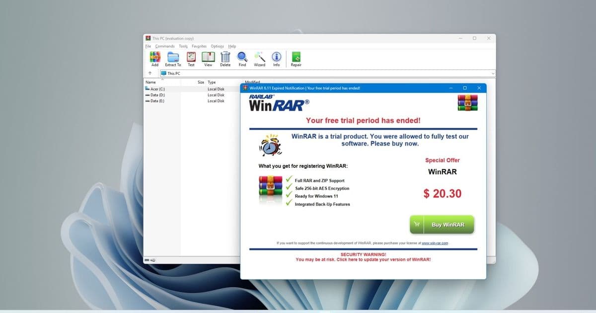Screen dimensions: 596x313
Task: Open the Info tool
Action: pyautogui.click(x=276, y=58)
